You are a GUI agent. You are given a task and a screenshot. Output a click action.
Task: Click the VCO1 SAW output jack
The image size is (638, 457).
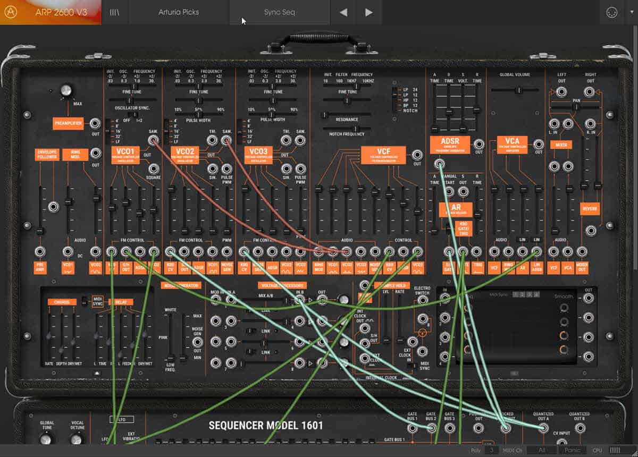coord(153,140)
